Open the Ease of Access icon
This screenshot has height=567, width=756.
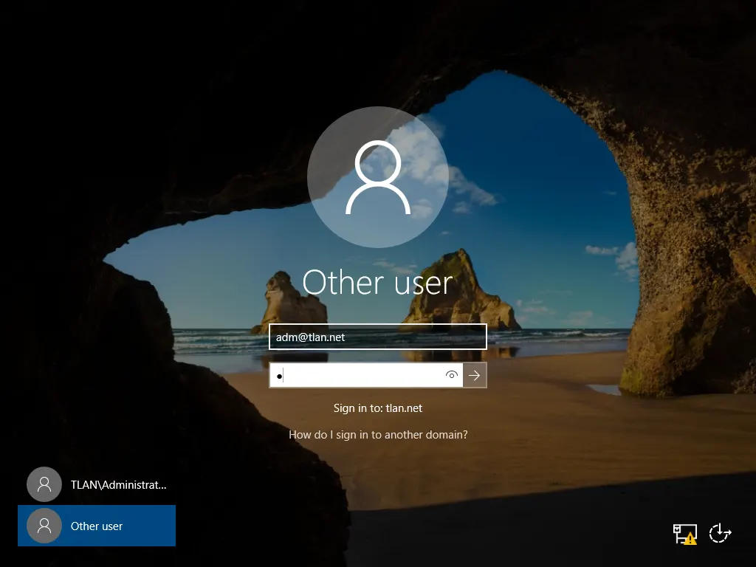[x=720, y=533]
